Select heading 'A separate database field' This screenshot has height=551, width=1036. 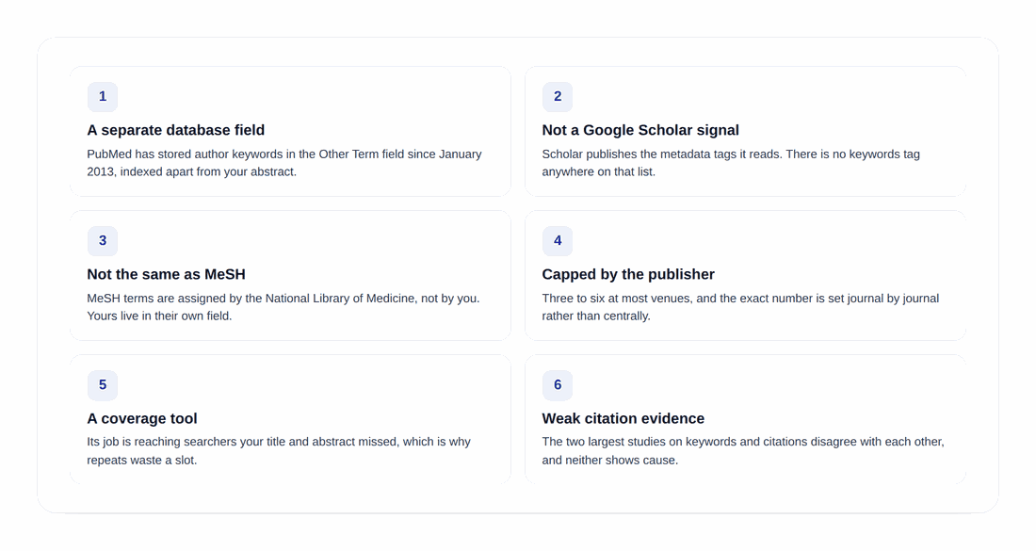[176, 130]
